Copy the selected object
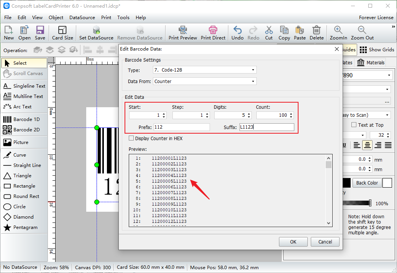 coord(284,33)
